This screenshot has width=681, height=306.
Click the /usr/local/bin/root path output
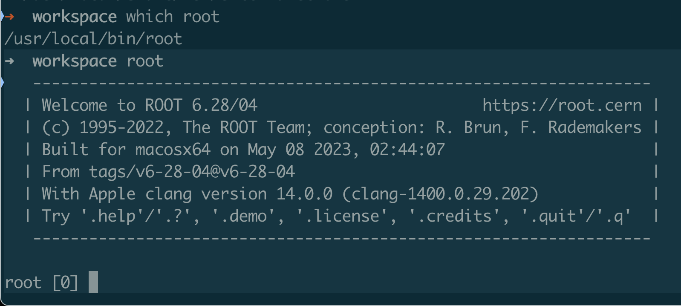coord(93,39)
